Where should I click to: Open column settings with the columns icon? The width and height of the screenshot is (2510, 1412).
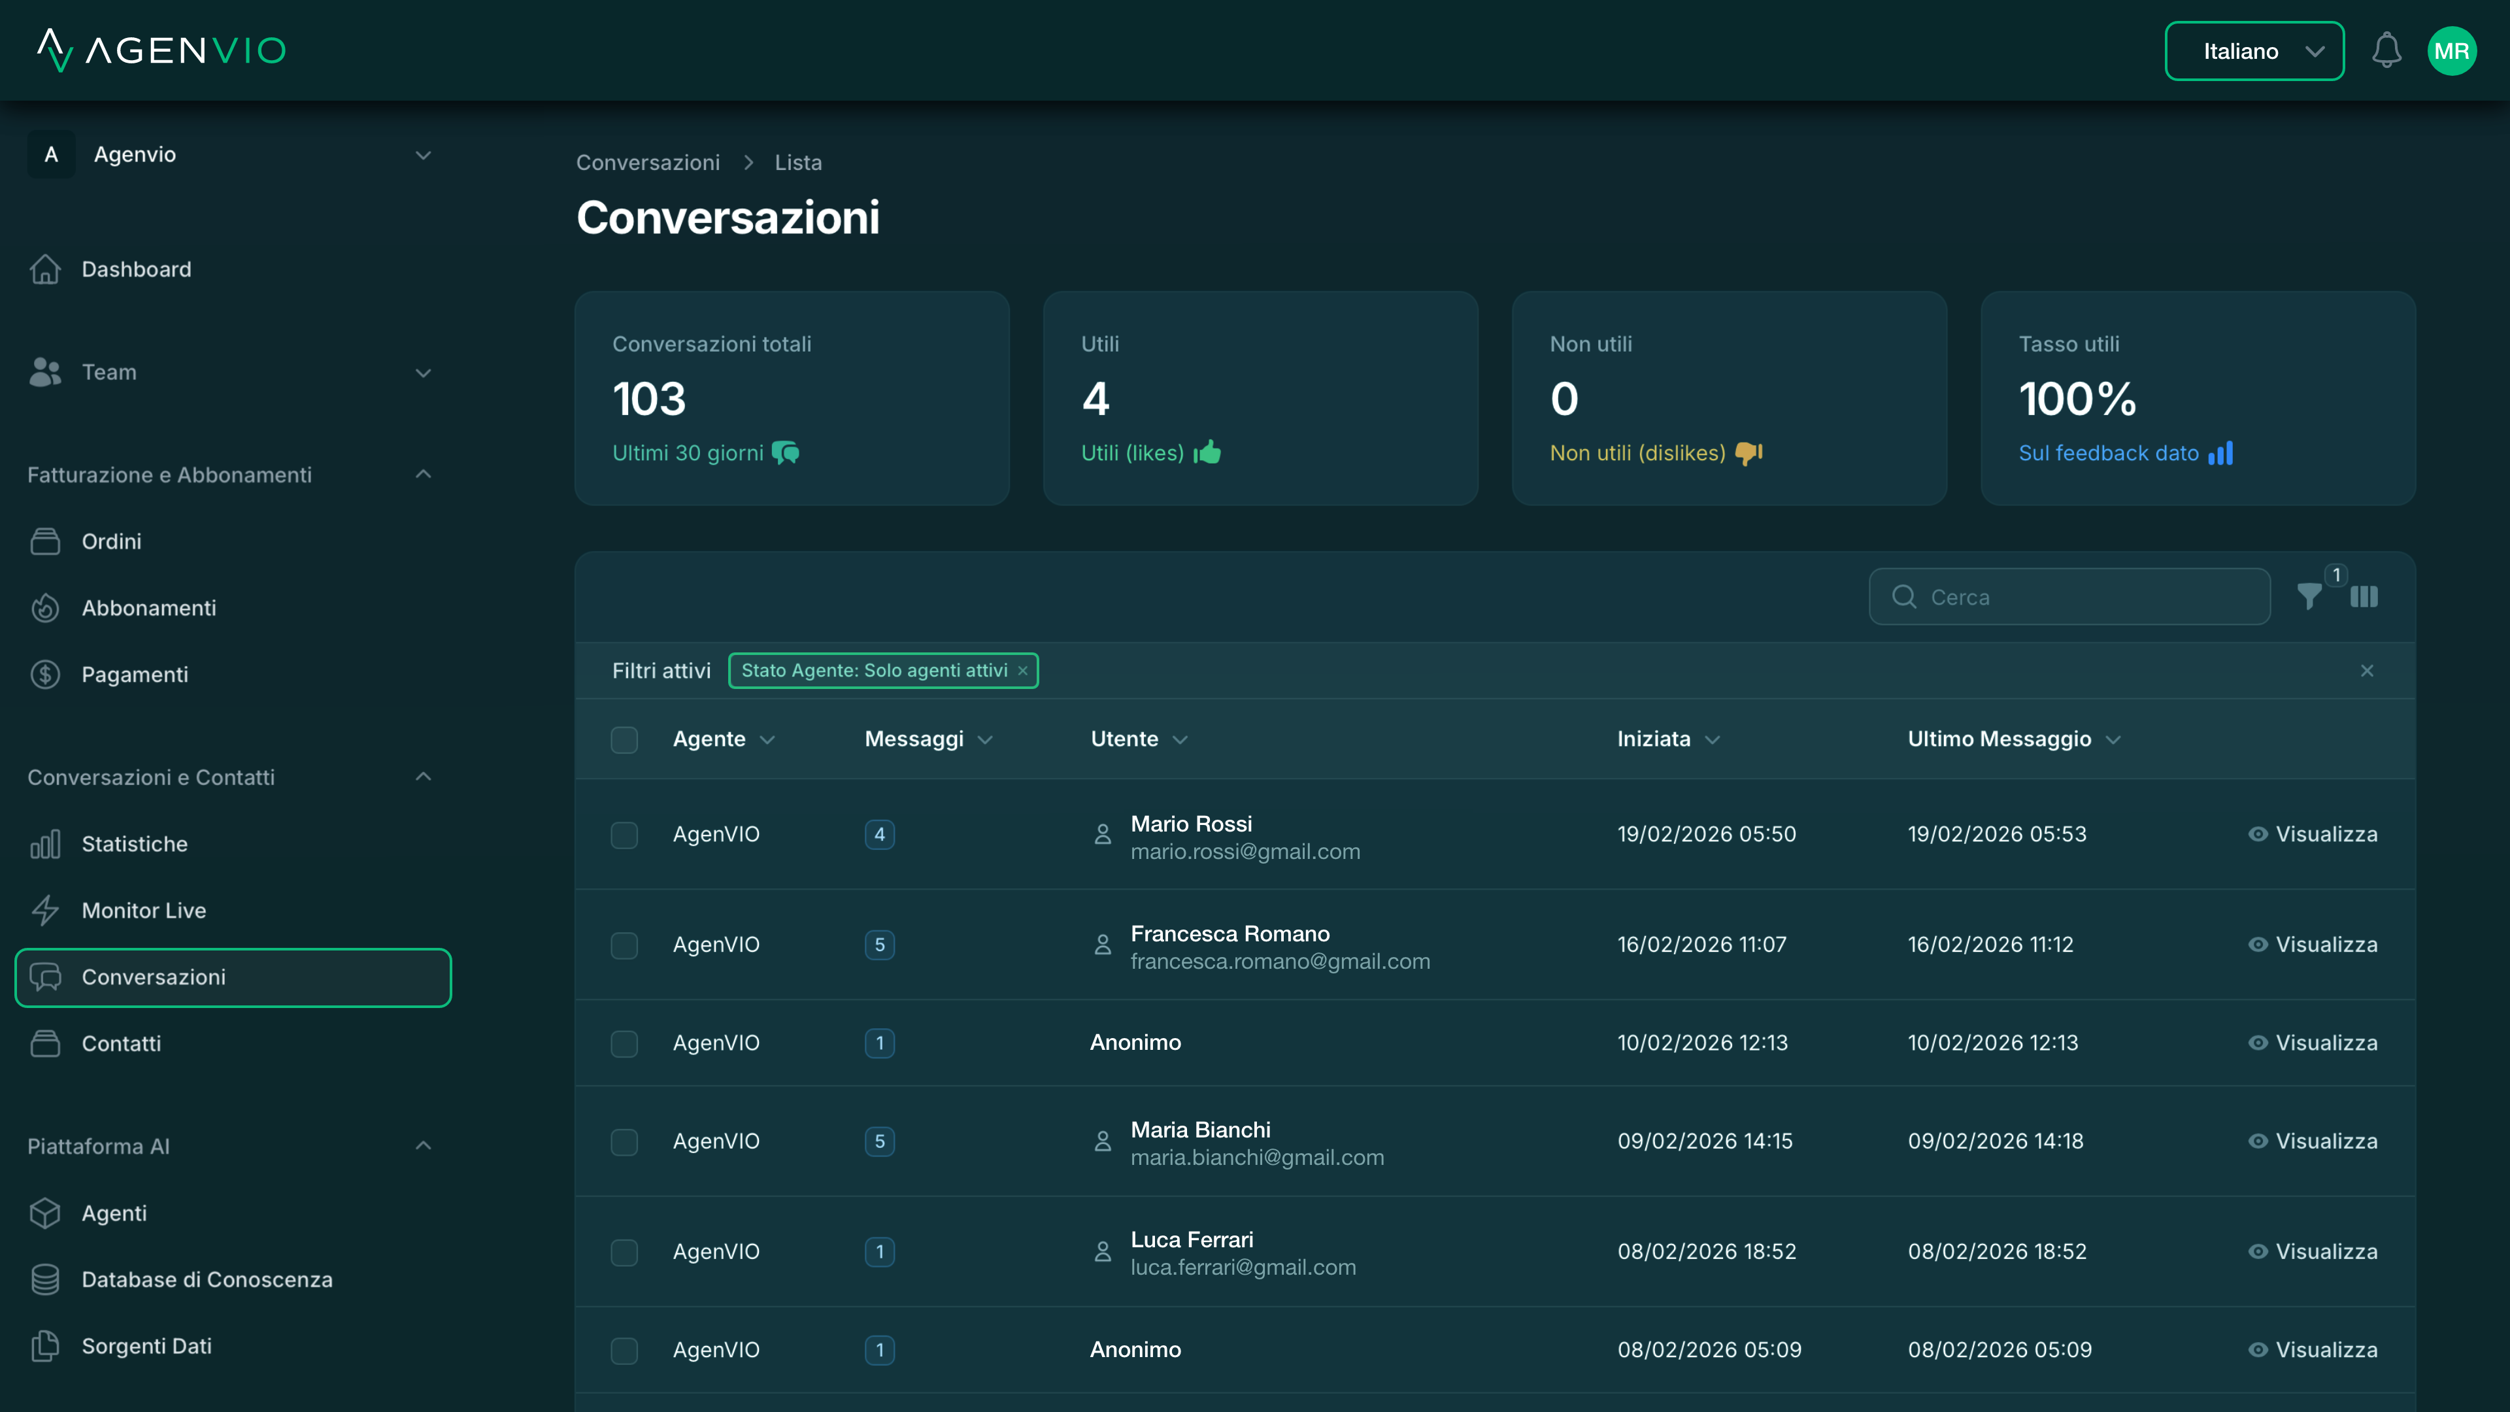2365,596
